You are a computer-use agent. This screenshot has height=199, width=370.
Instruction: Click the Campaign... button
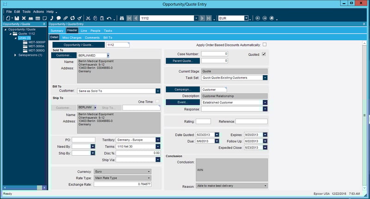tap(183, 89)
